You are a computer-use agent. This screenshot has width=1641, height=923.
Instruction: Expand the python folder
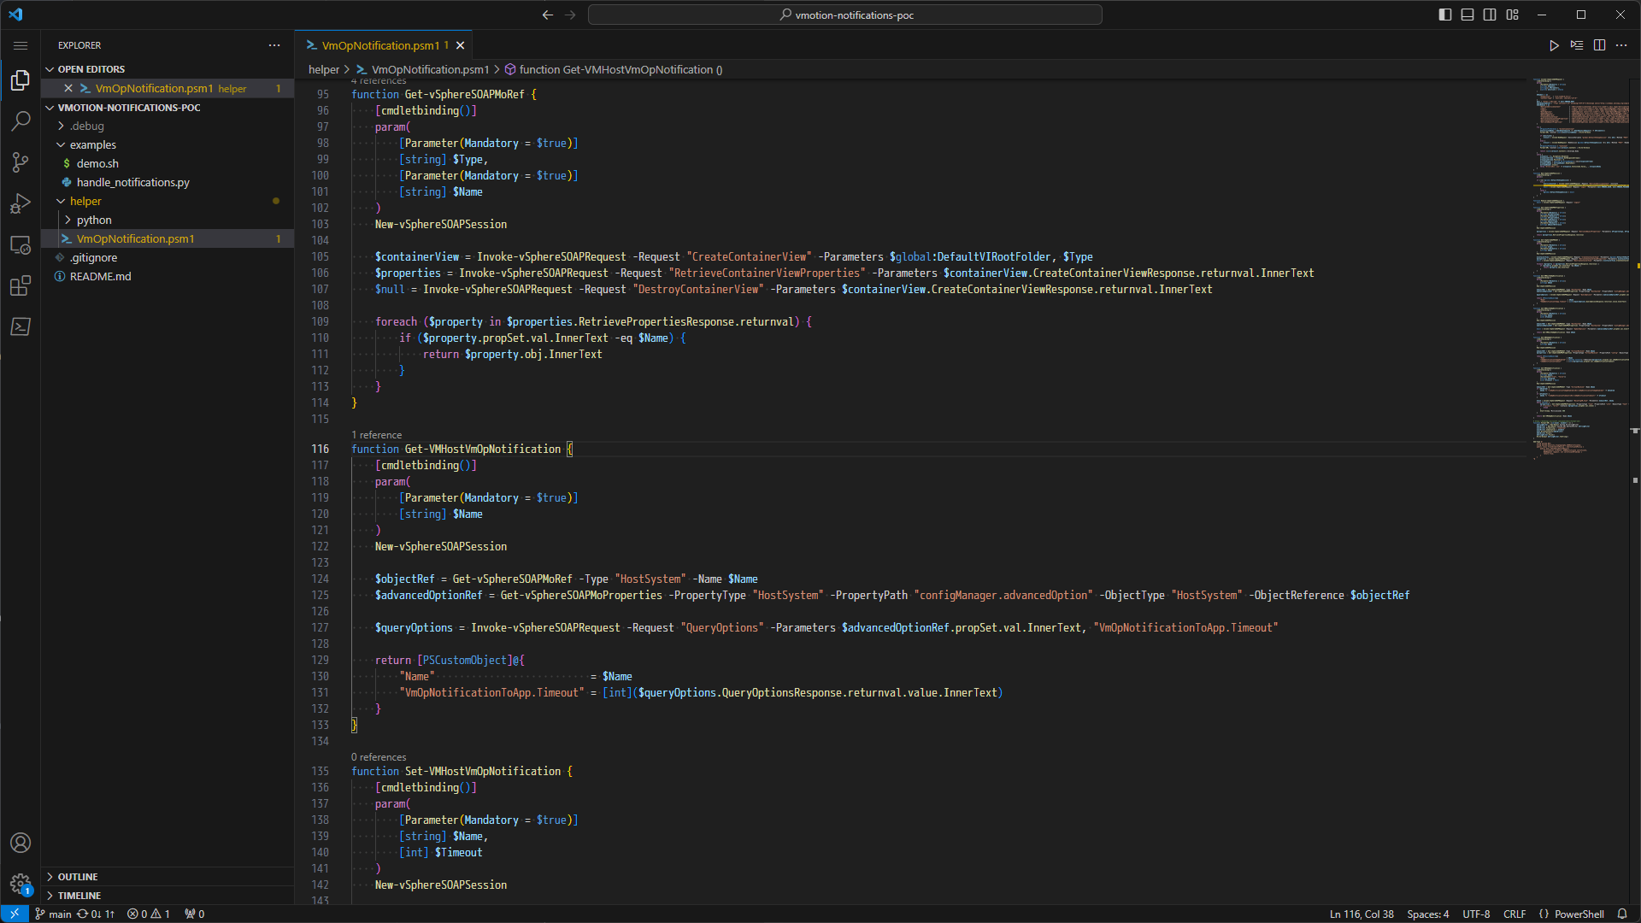pos(92,220)
